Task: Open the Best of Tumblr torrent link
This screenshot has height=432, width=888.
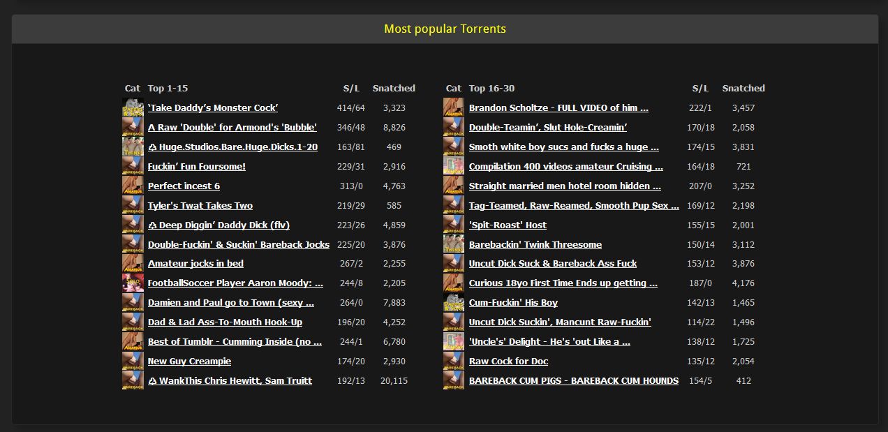Action: click(x=235, y=342)
